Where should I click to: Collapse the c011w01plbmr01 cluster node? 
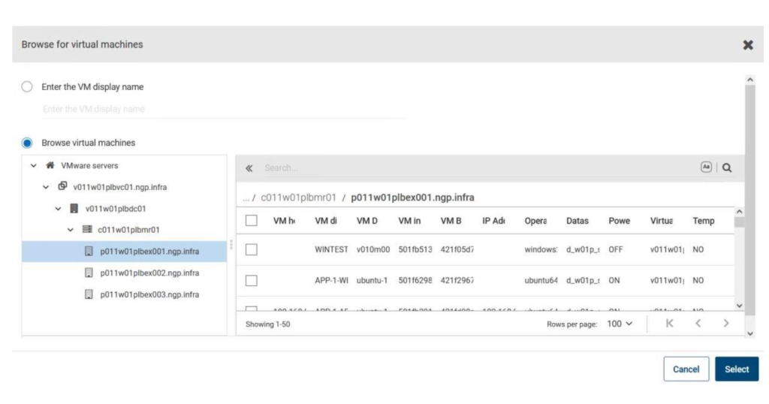coord(70,230)
